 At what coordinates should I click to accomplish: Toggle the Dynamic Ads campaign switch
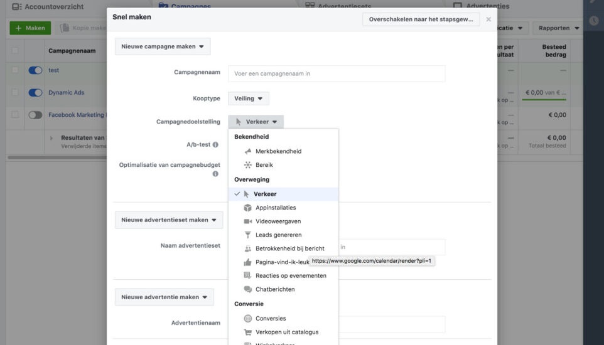coord(35,92)
